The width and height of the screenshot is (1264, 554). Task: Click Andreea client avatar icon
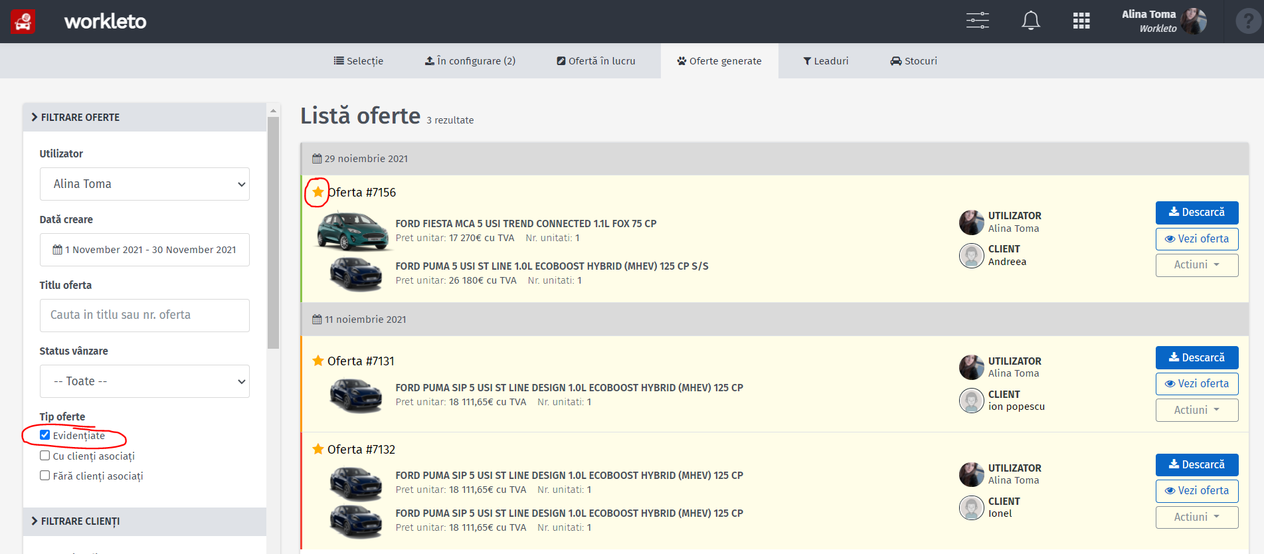971,256
